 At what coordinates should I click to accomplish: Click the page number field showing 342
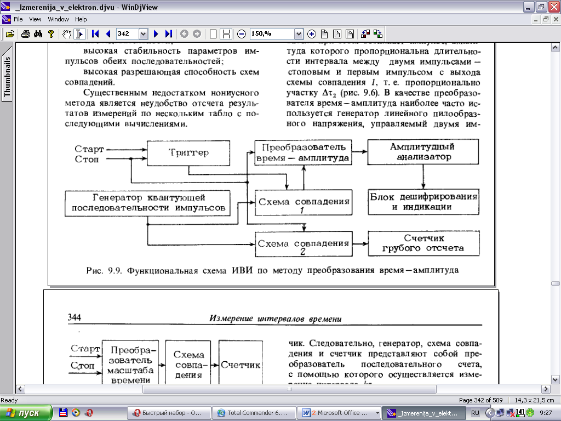pos(128,33)
